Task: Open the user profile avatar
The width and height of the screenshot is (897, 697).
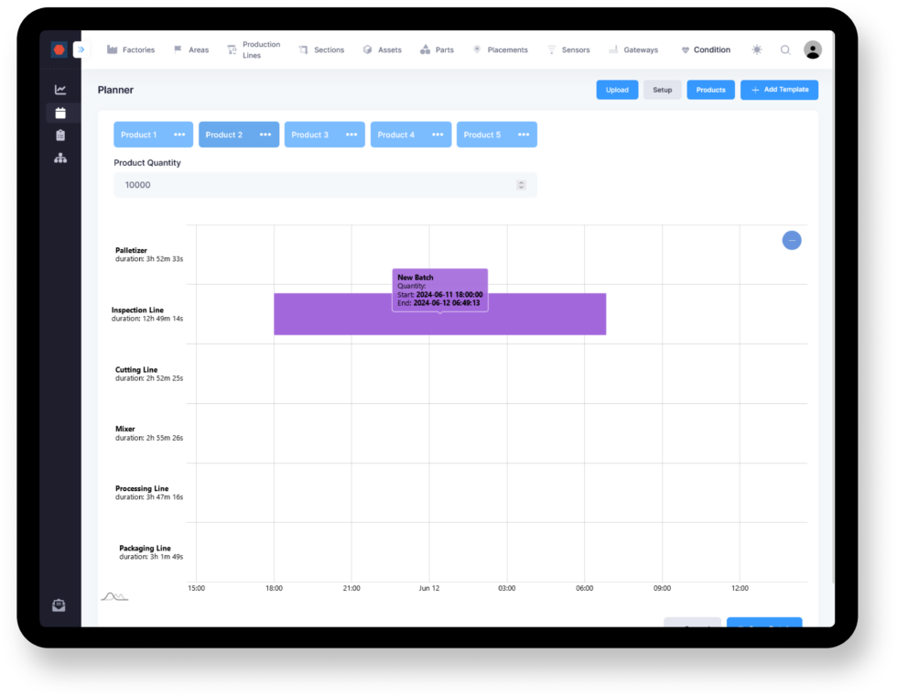Action: (x=813, y=50)
